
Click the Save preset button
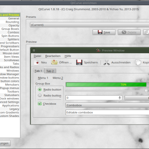pyautogui.click(x=104, y=32)
